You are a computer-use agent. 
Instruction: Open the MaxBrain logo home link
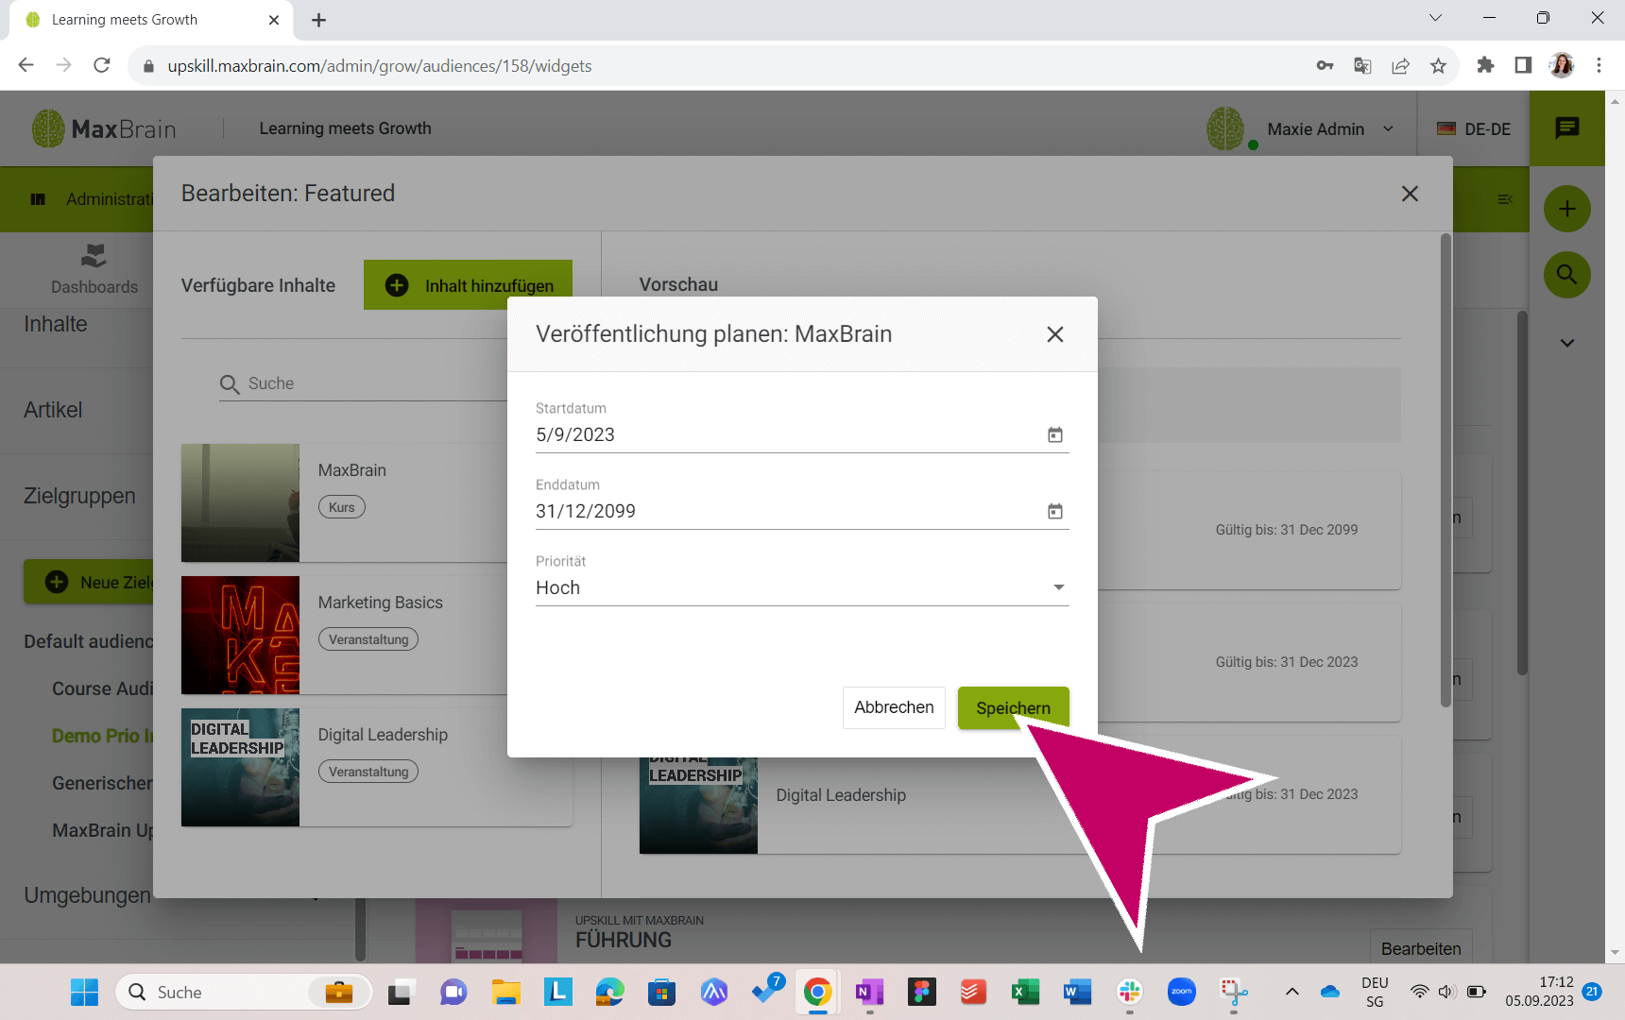(x=104, y=128)
